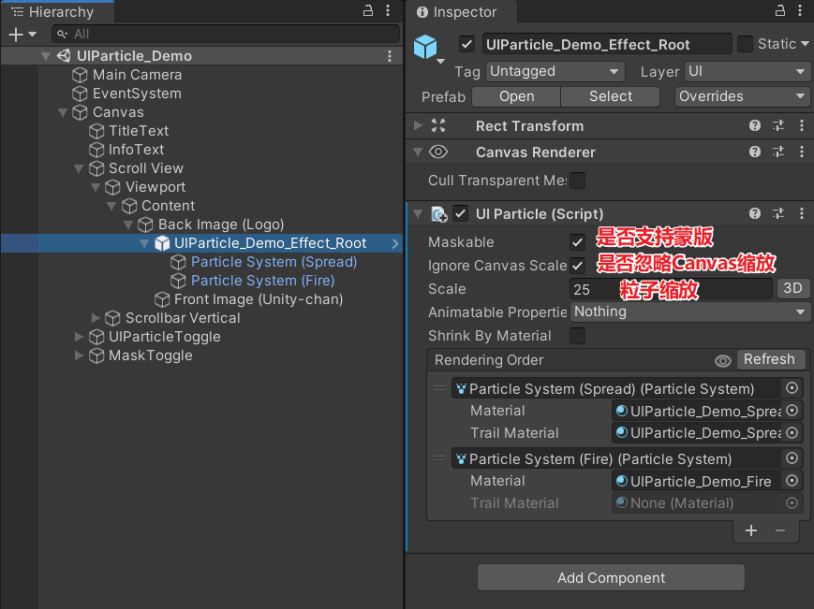The image size is (814, 609).
Task: Click the UI Particle script icon
Action: pyautogui.click(x=439, y=214)
